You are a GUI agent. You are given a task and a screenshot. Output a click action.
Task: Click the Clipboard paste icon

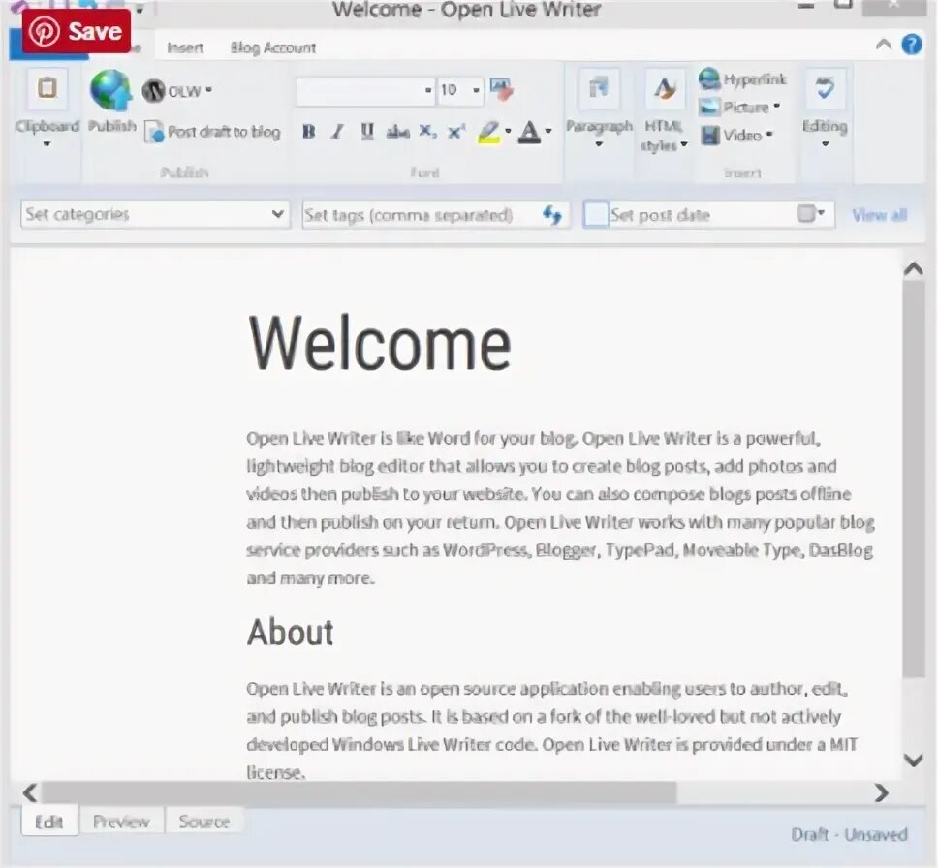pos(47,88)
